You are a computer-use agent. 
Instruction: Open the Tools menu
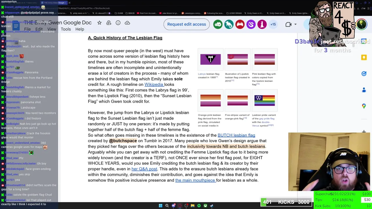(66, 29)
